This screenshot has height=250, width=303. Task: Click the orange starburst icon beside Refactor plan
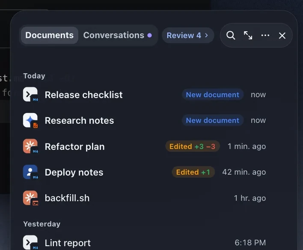click(30, 146)
